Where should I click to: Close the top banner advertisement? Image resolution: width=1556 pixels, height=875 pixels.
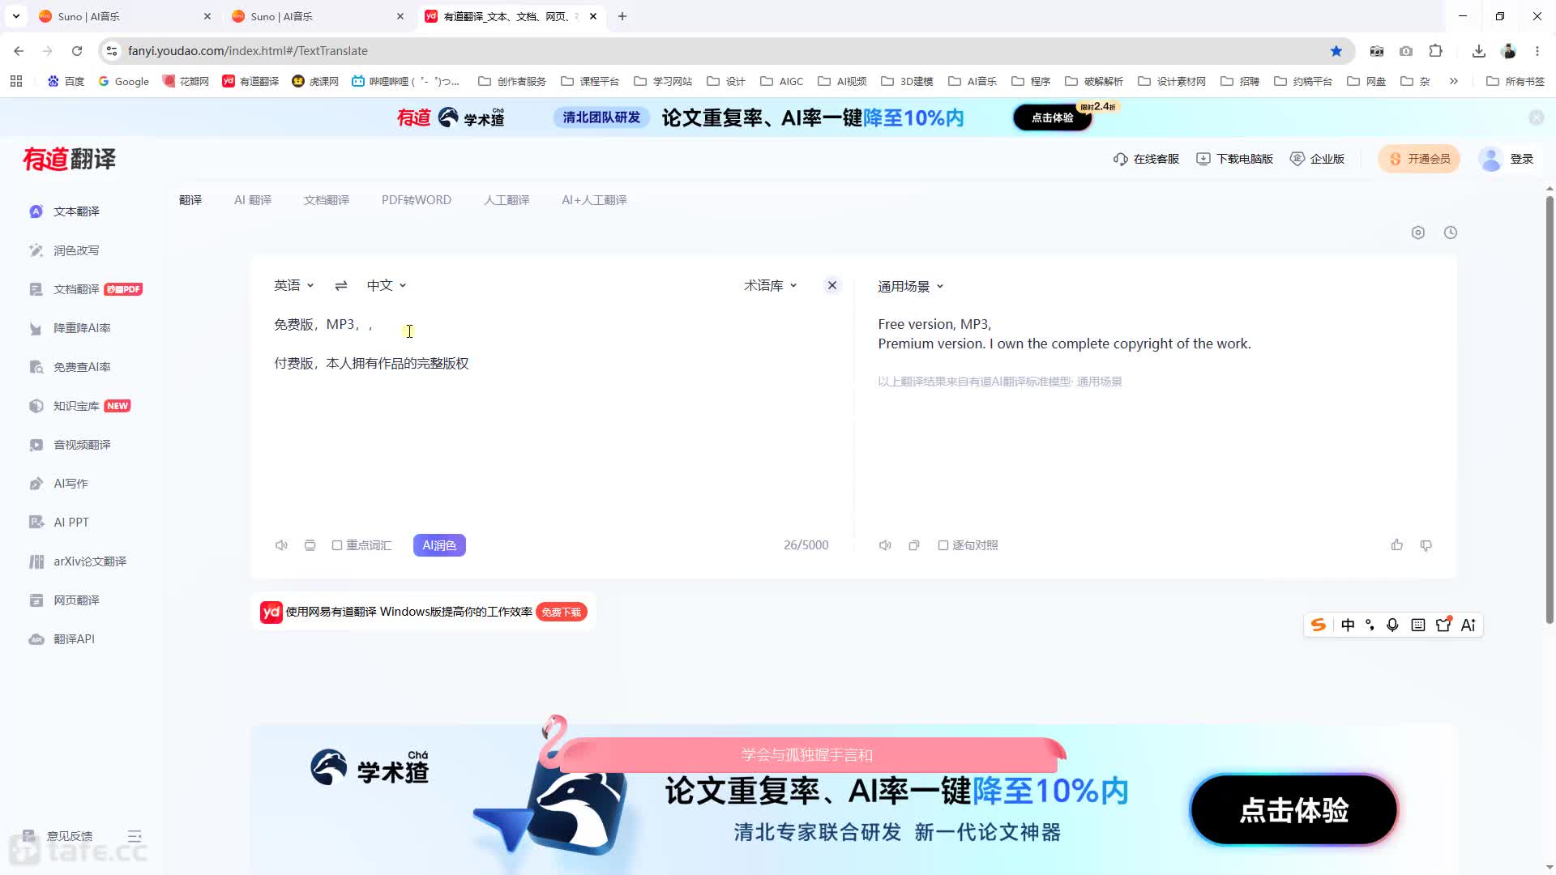tap(1537, 117)
